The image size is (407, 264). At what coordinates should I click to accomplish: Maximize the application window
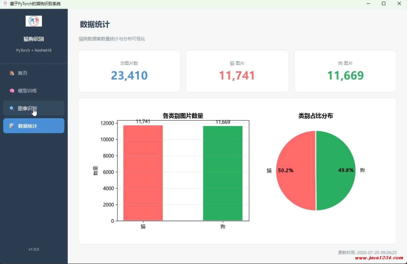tap(384, 4)
